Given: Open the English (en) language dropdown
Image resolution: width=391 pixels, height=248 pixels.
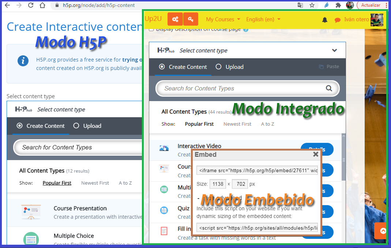Looking at the screenshot, I should pos(263,19).
